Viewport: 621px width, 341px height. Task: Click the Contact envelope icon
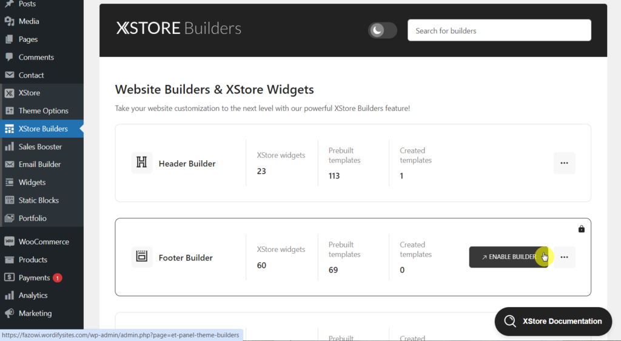(9, 75)
